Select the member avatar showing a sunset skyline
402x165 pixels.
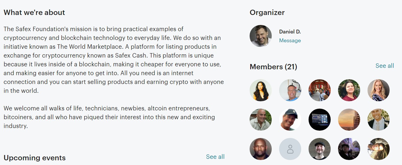pyautogui.click(x=349, y=120)
